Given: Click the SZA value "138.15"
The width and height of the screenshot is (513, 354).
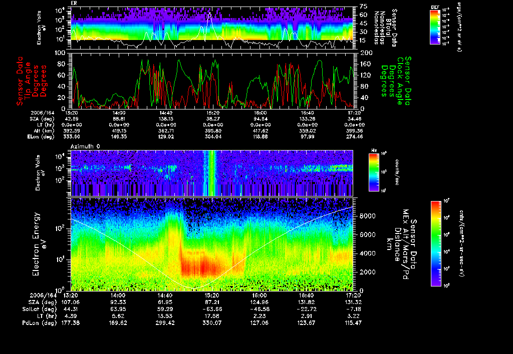Looking at the screenshot, I should pyautogui.click(x=165, y=119).
